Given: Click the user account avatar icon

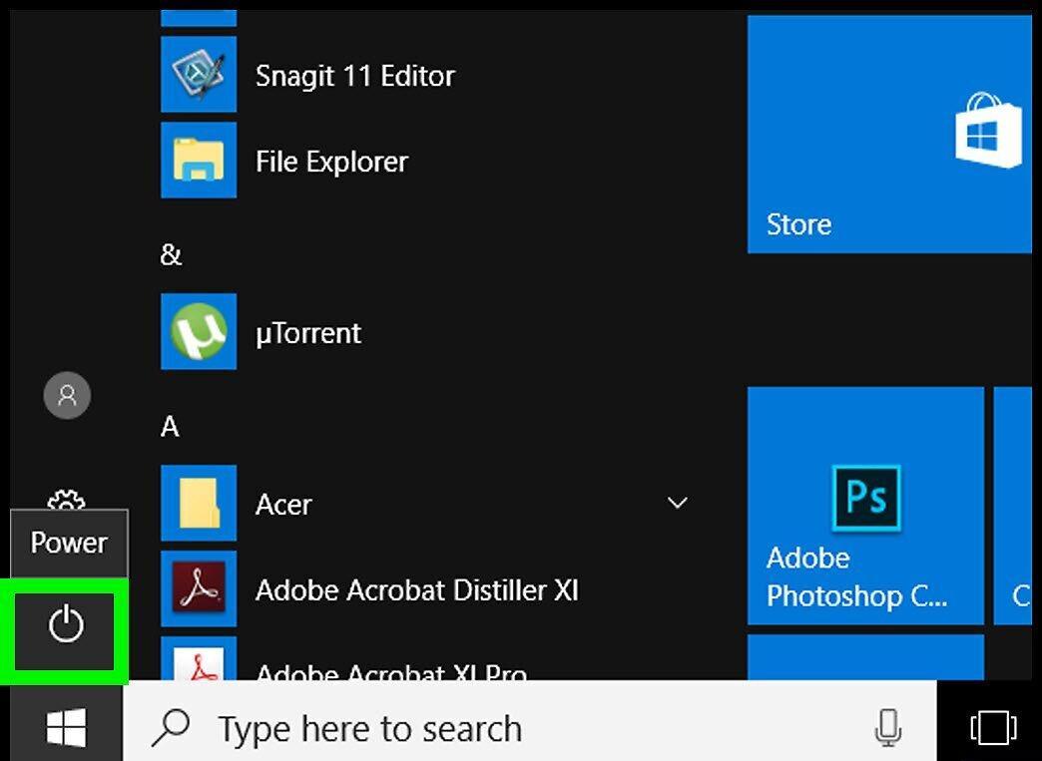Looking at the screenshot, I should click(x=67, y=396).
